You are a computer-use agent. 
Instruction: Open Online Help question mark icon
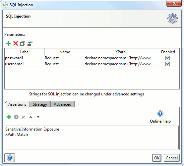[x=160, y=114]
